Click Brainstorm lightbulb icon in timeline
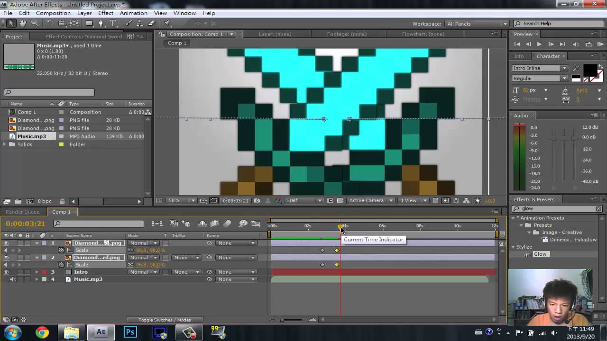This screenshot has height=341, width=607. (243, 224)
